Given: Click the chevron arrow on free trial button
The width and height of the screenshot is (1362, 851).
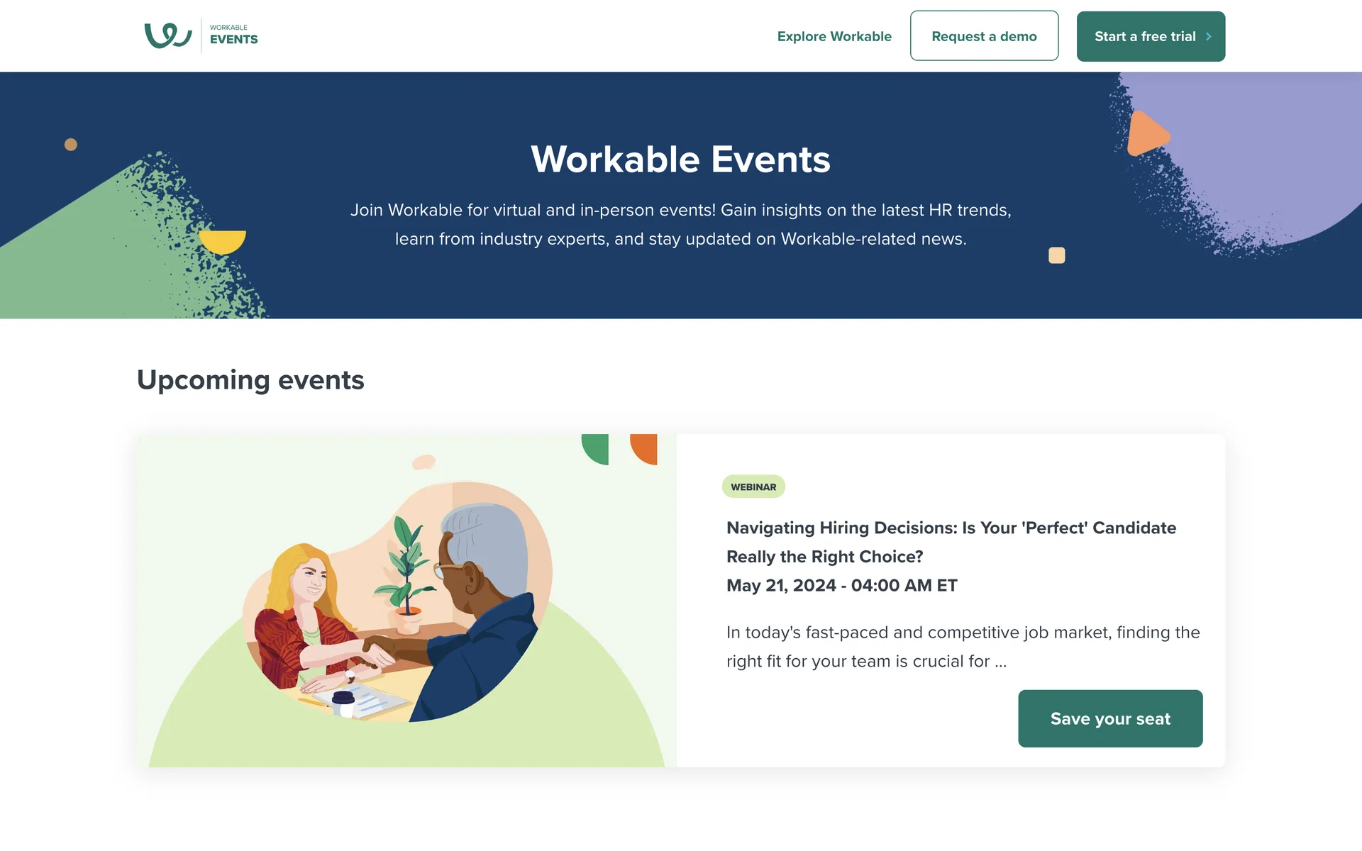Looking at the screenshot, I should pyautogui.click(x=1208, y=36).
